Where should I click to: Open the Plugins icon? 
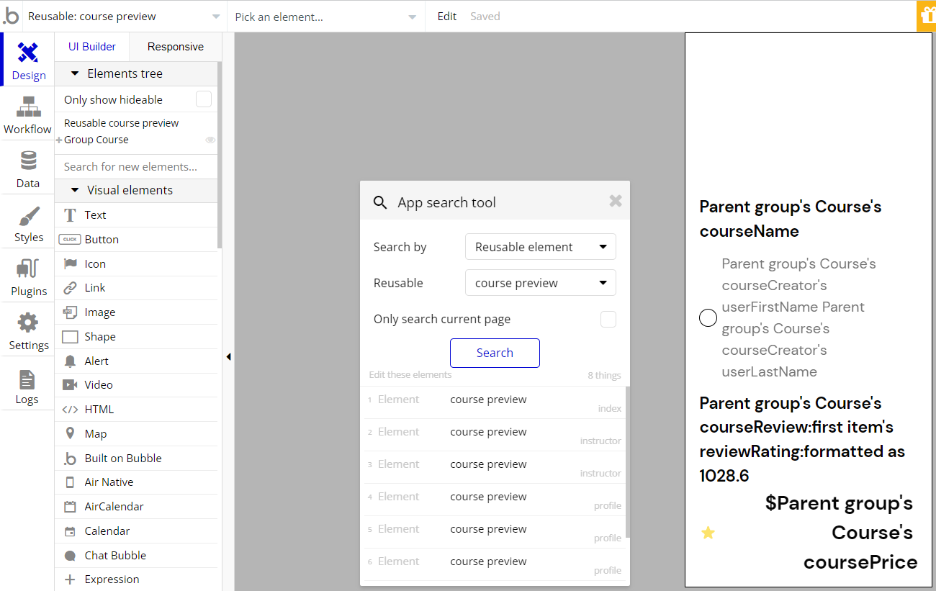pyautogui.click(x=28, y=270)
